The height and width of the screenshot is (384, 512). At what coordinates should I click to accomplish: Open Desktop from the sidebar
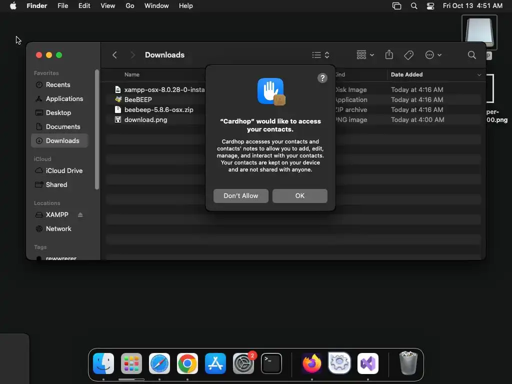(59, 112)
